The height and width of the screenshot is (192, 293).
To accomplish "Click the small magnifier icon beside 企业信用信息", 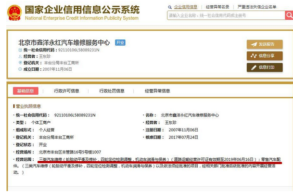I will (170, 7).
